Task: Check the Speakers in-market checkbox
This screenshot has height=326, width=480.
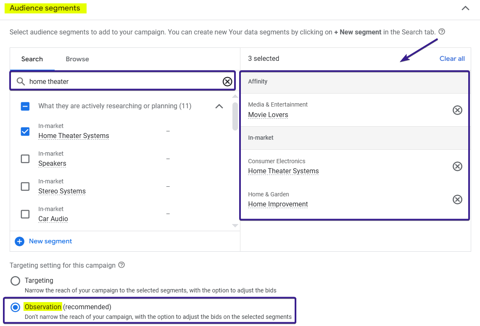Action: 25,159
